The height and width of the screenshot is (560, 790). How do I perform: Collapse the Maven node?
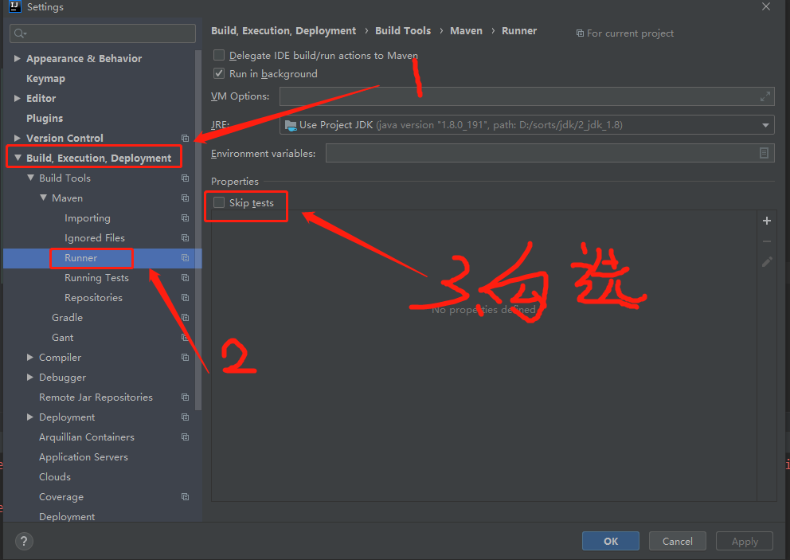pos(43,198)
